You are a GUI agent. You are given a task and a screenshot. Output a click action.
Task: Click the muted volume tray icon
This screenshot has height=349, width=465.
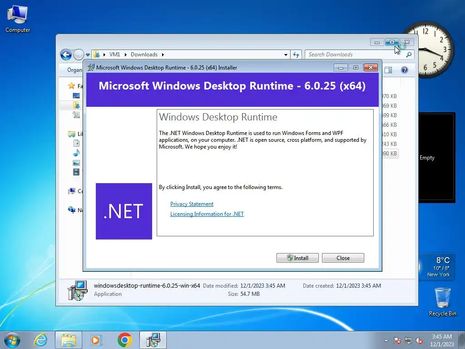pos(419,340)
